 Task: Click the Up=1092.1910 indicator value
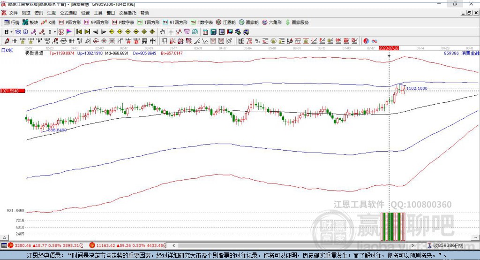tap(90, 53)
